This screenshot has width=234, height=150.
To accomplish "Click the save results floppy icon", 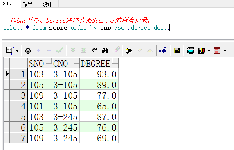I will pyautogui.click(x=177, y=50).
